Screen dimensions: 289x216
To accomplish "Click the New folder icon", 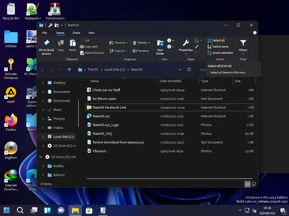I will (160, 43).
